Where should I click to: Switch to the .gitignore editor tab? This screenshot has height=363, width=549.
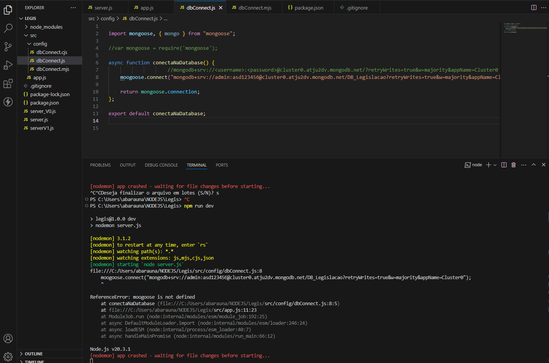click(x=357, y=8)
